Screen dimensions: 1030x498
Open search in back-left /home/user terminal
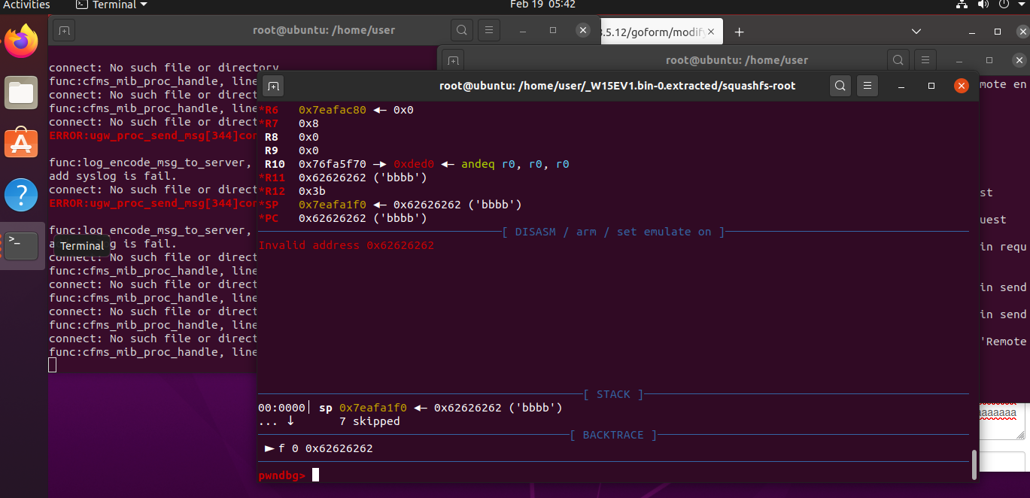[x=461, y=30]
